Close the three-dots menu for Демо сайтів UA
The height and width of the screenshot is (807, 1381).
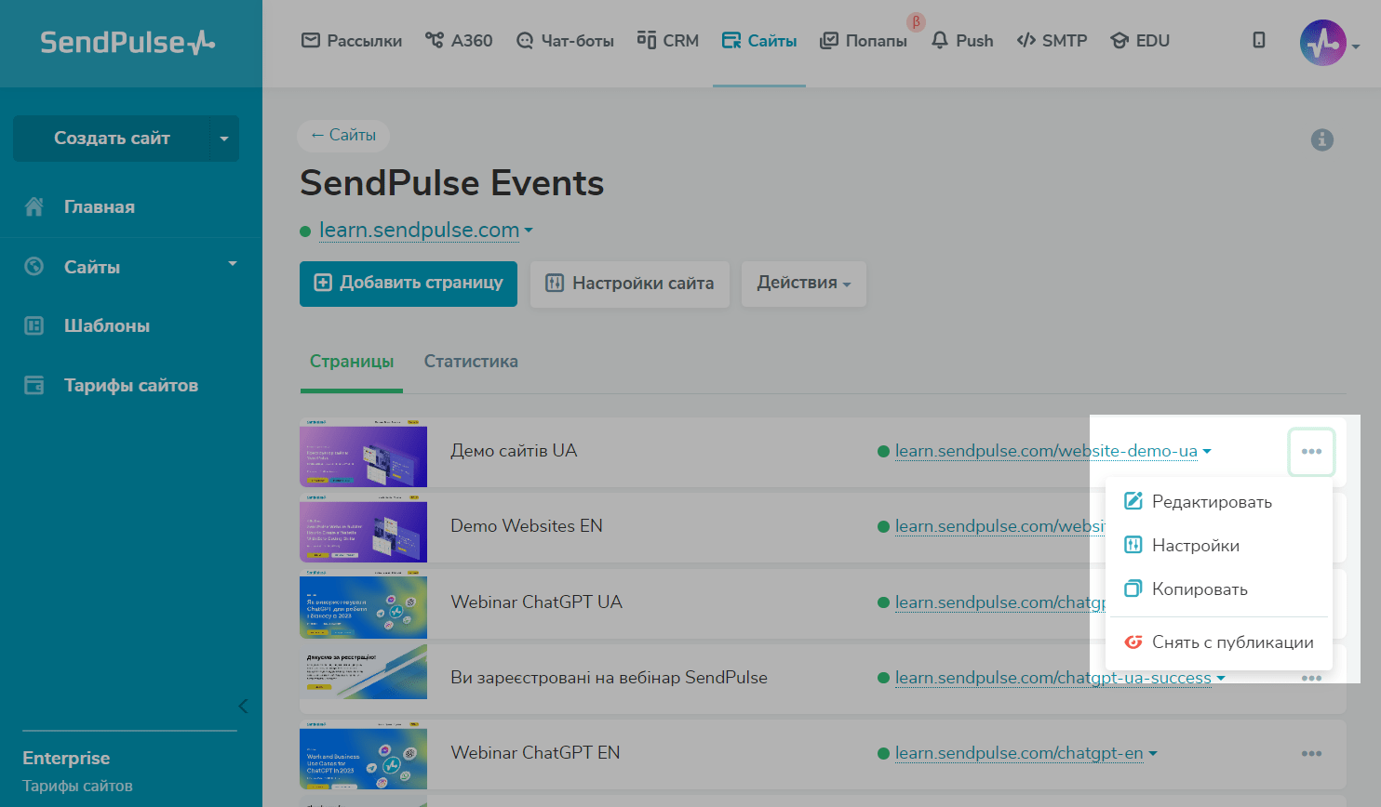[1311, 452]
